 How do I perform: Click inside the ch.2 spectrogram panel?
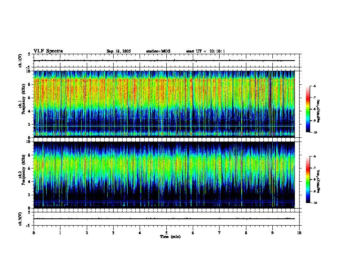point(164,175)
